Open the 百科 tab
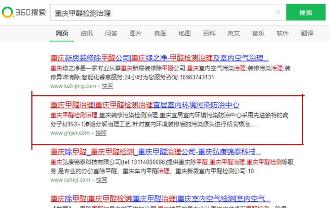Image resolution: width=330 pixels, height=208 pixels. click(x=209, y=33)
